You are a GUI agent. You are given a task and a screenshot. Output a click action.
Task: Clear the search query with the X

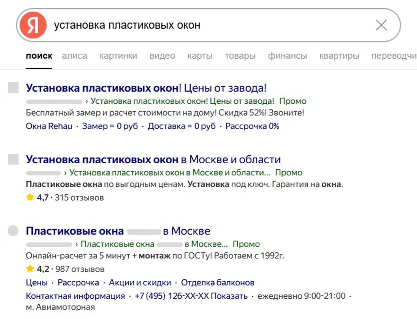click(x=381, y=25)
